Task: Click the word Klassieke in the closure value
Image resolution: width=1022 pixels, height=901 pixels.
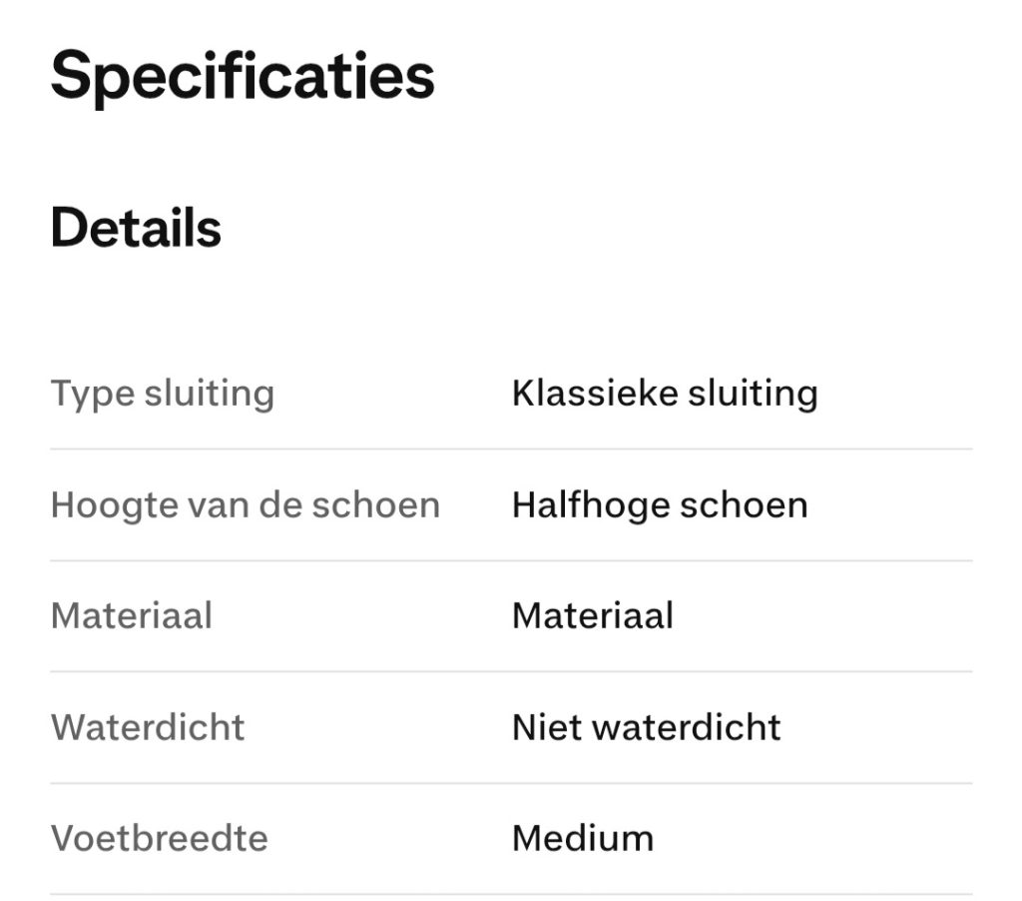Action: pos(595,394)
